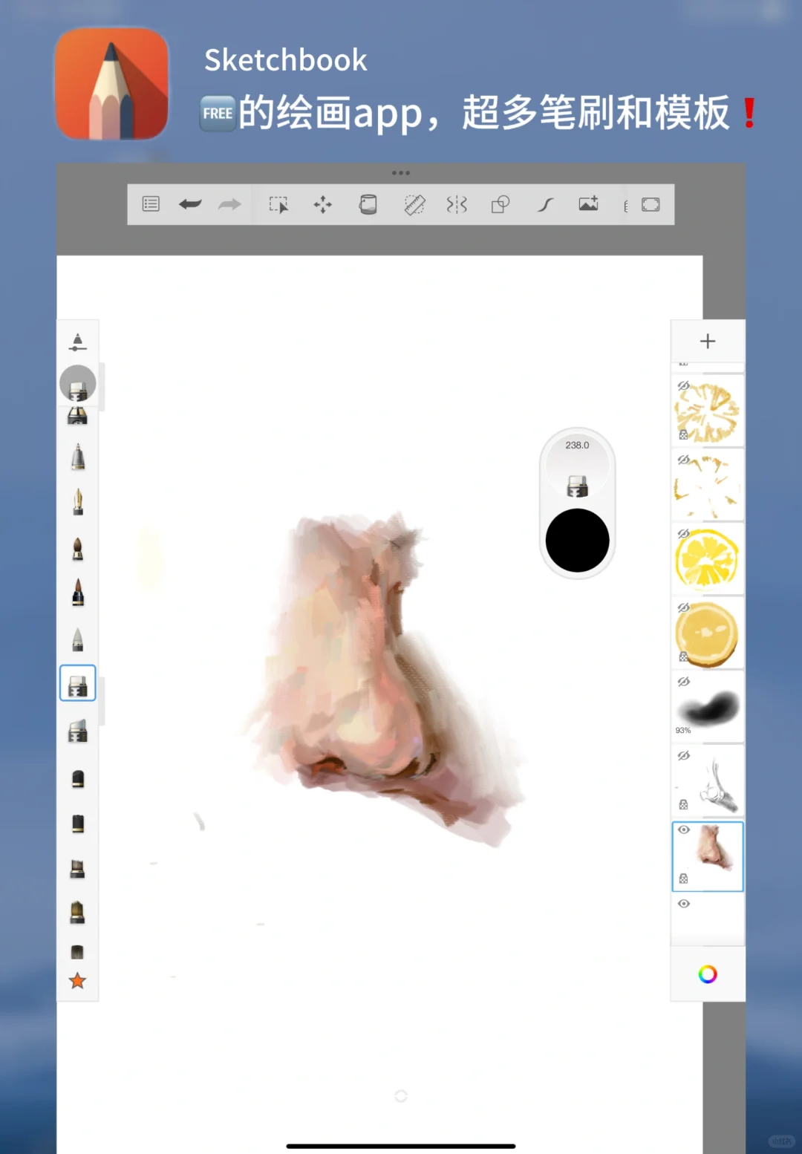Select the Fill bucket tool
This screenshot has height=1154, width=802.
pyautogui.click(x=368, y=204)
